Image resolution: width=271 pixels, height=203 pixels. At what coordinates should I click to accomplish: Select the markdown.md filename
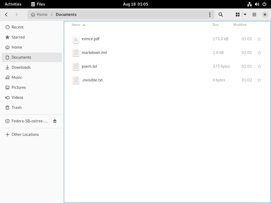pyautogui.click(x=94, y=53)
